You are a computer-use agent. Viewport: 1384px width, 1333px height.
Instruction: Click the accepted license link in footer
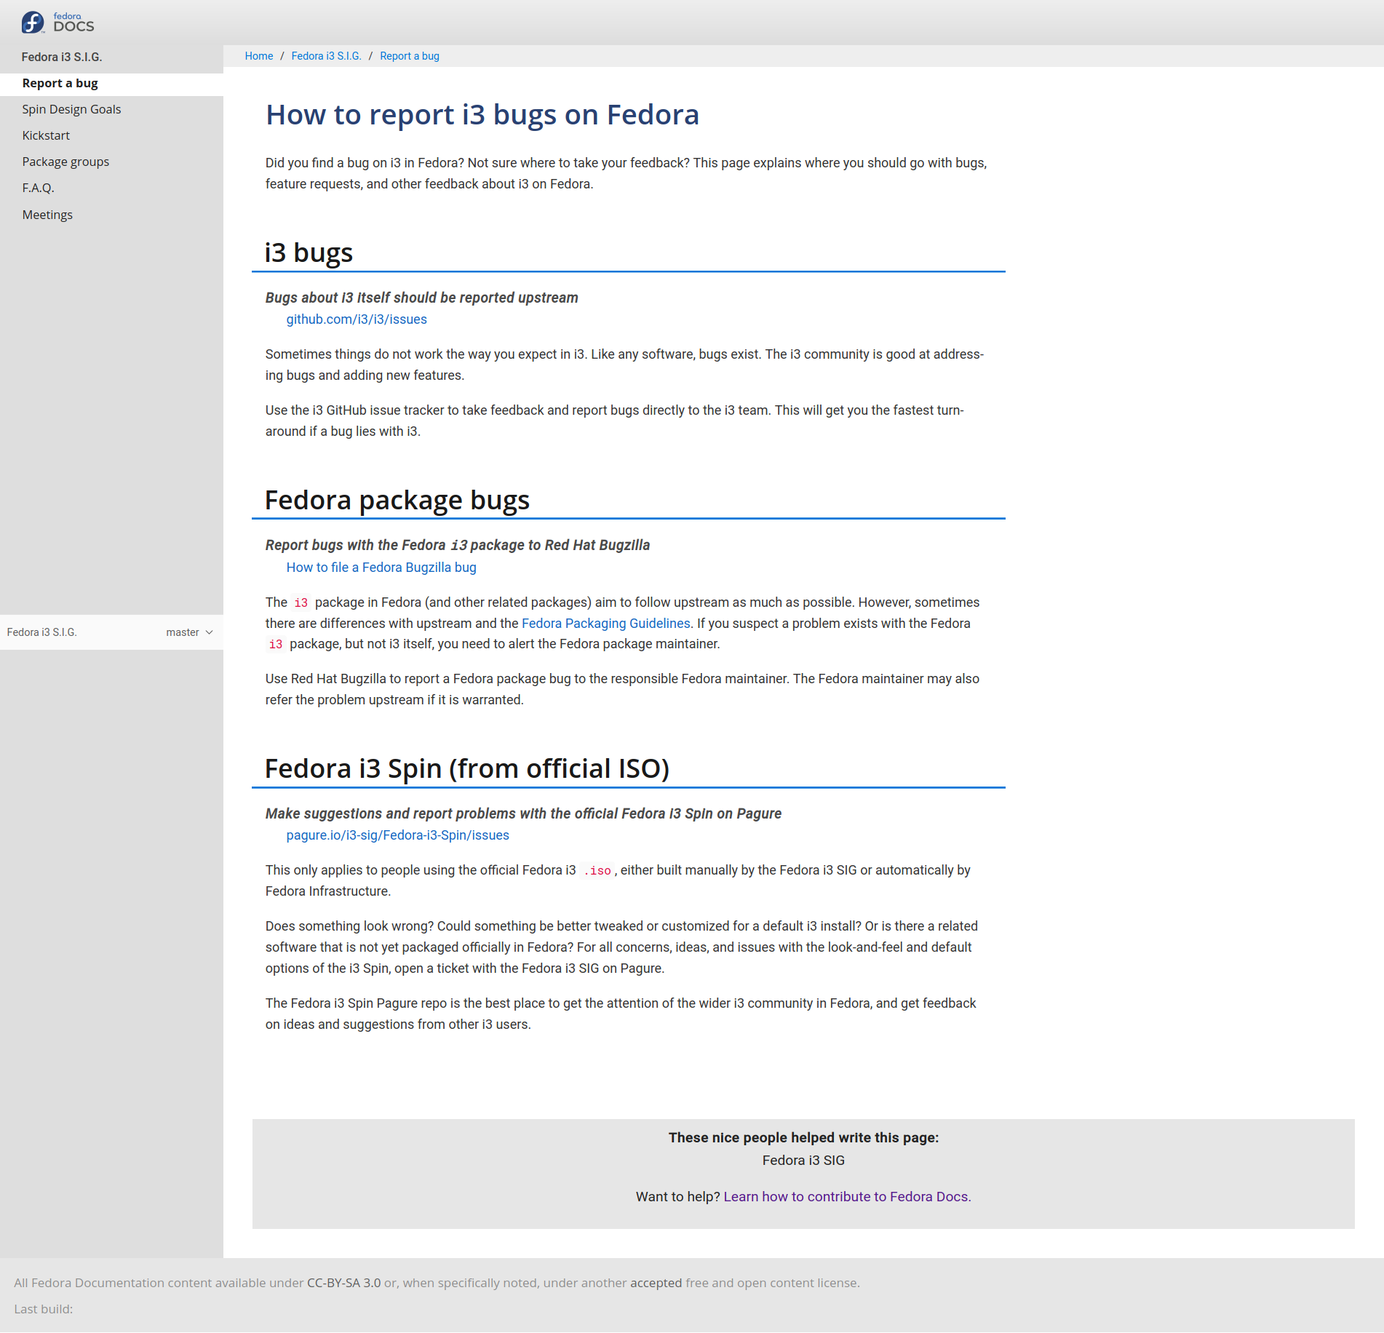click(x=656, y=1283)
